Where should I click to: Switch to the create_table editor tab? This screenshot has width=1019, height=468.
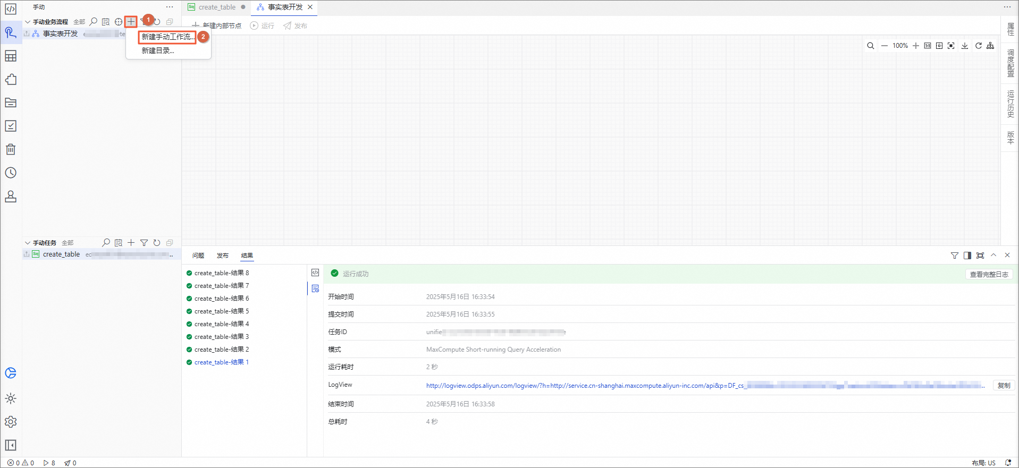click(x=217, y=7)
